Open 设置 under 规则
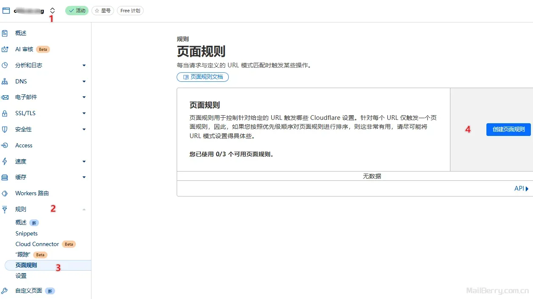The image size is (533, 299). (21, 276)
